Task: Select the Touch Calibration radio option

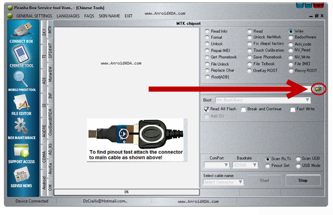Action: point(250,51)
